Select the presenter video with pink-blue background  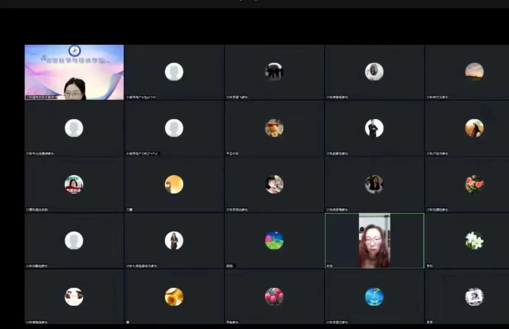pos(74,72)
